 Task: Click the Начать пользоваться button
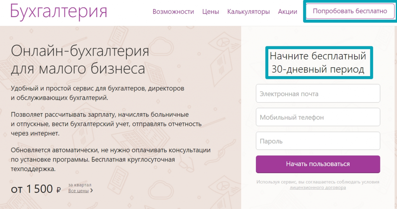point(318,164)
